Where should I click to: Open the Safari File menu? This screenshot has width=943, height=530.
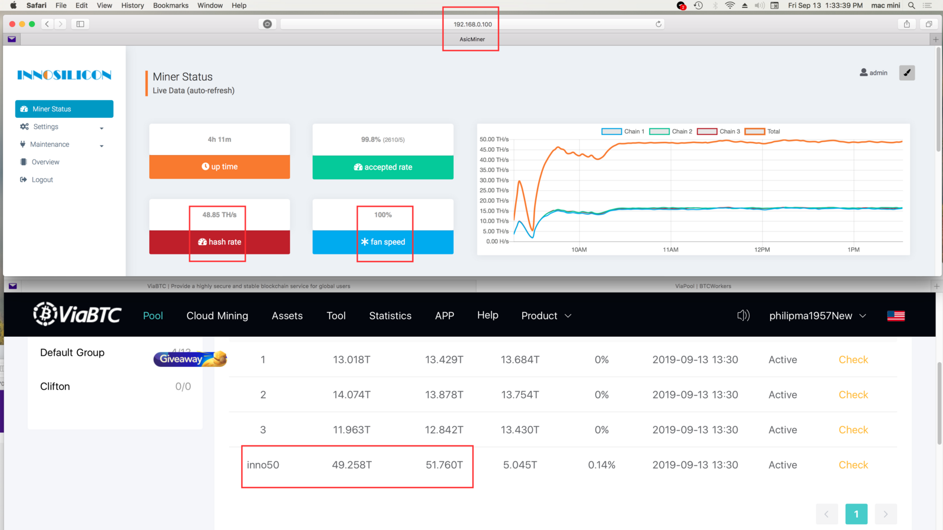[61, 5]
